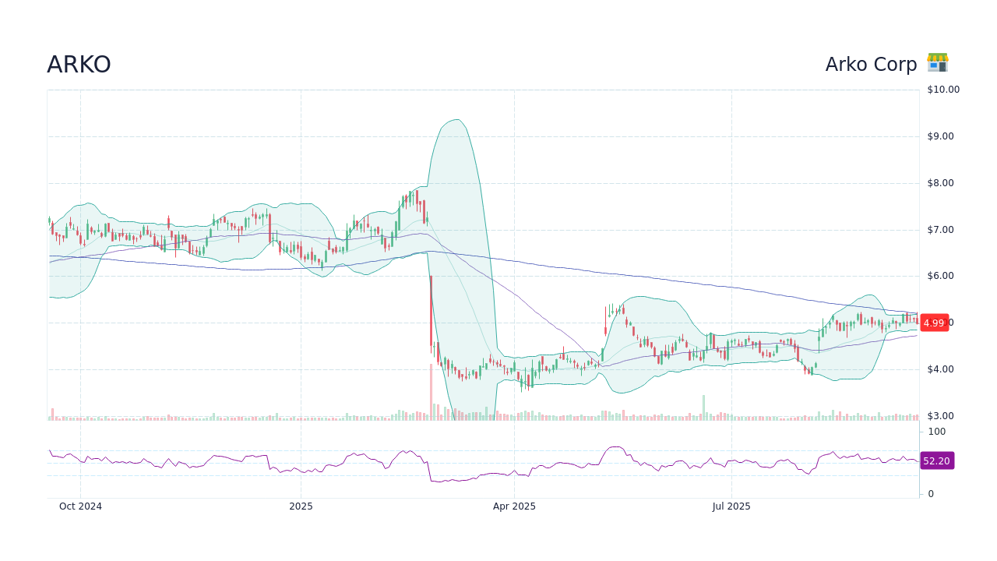This screenshot has height=561, width=997.
Task: Click the ARKO ticker symbol heading
Action: click(x=79, y=64)
